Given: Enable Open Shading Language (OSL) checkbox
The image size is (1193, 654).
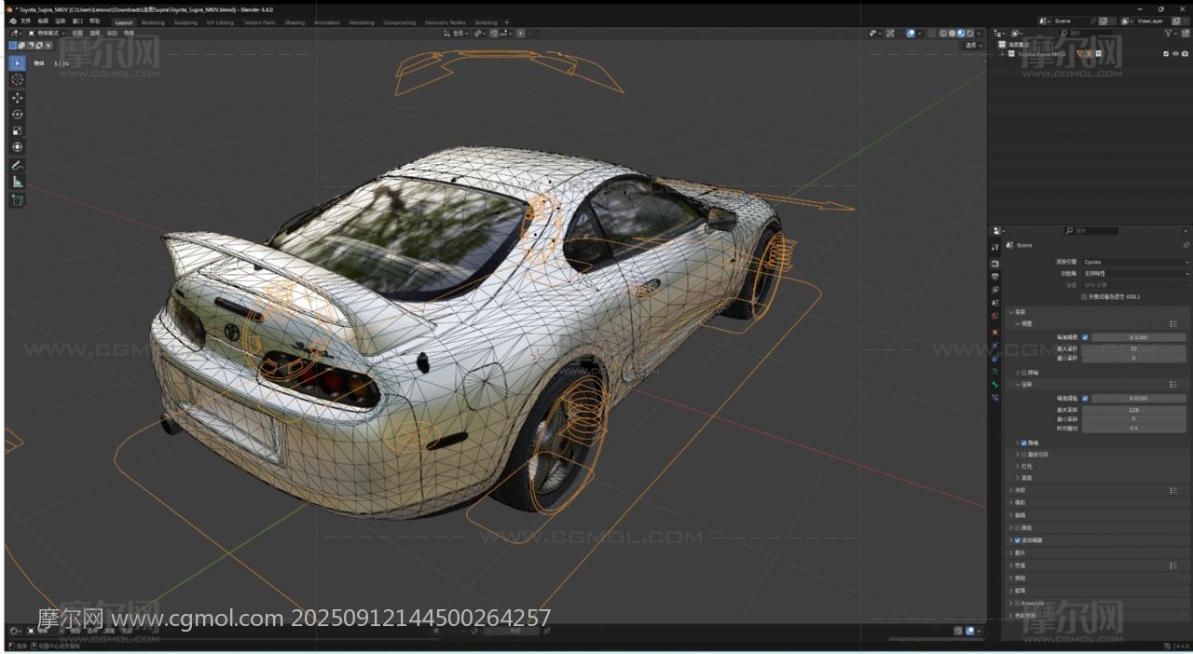Looking at the screenshot, I should tap(1084, 296).
